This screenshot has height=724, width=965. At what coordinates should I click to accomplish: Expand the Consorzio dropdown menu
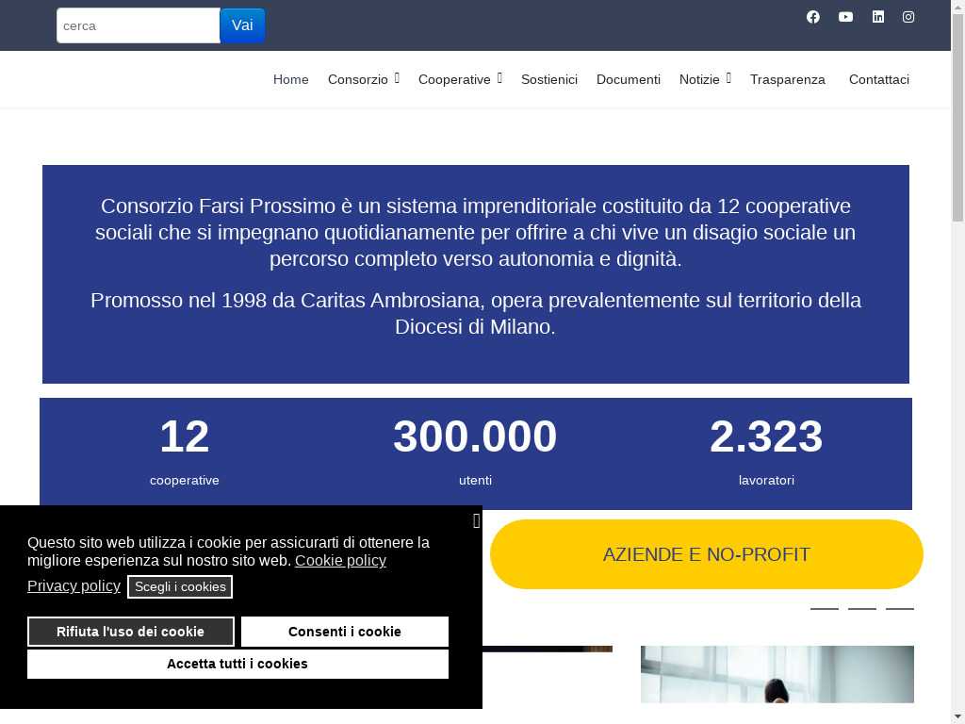click(x=364, y=79)
